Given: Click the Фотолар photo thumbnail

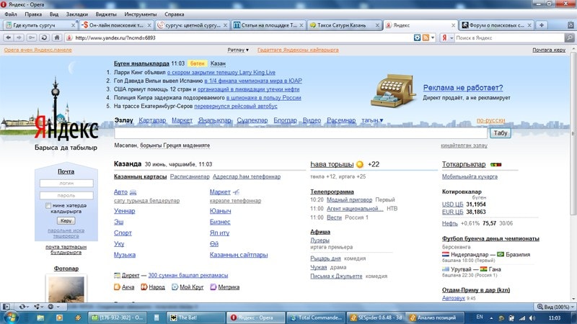Looking at the screenshot, I should pyautogui.click(x=66, y=289).
